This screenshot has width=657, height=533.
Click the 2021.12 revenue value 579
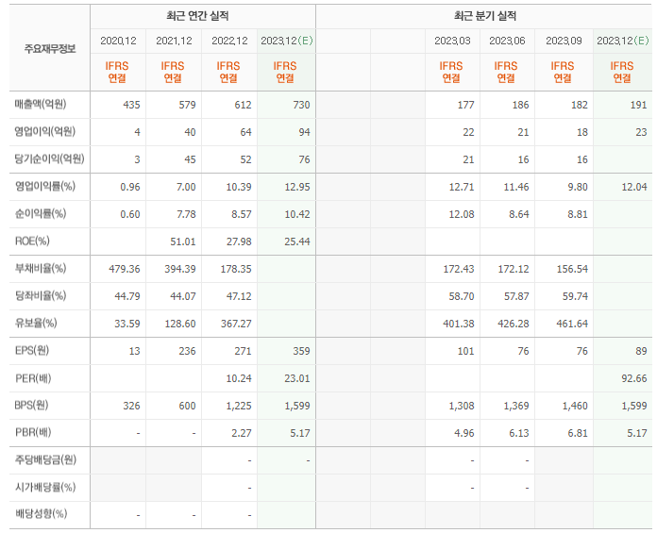(x=187, y=105)
